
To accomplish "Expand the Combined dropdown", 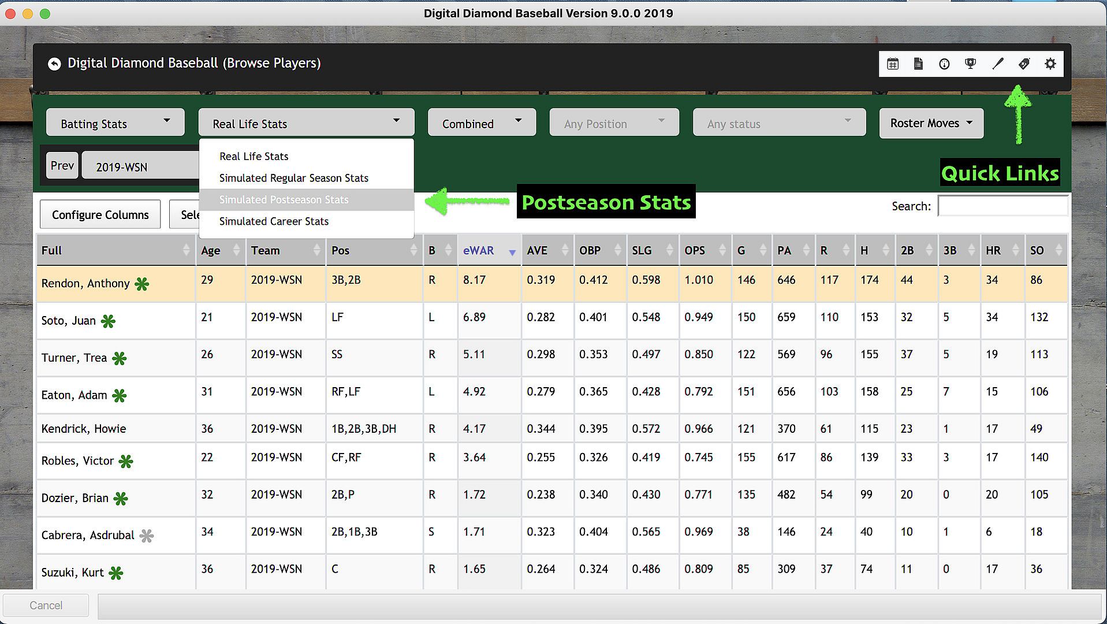I will [x=482, y=123].
